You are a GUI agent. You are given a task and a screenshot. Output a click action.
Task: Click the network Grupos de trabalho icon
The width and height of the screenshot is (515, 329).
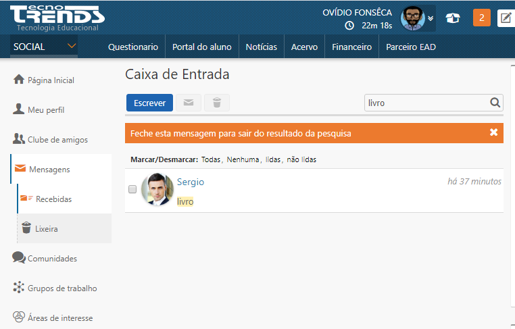click(19, 287)
